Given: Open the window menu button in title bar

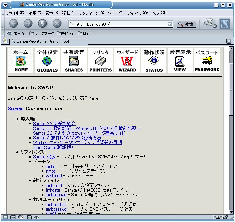Looking at the screenshot, I should pyautogui.click(x=5, y=5).
